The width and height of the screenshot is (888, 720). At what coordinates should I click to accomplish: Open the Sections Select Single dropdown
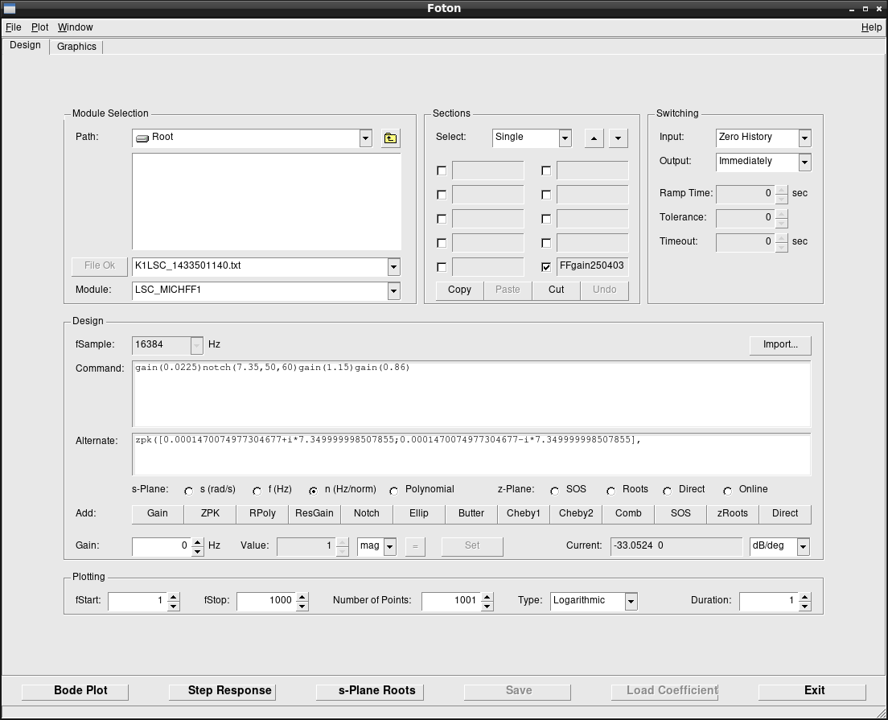(565, 138)
